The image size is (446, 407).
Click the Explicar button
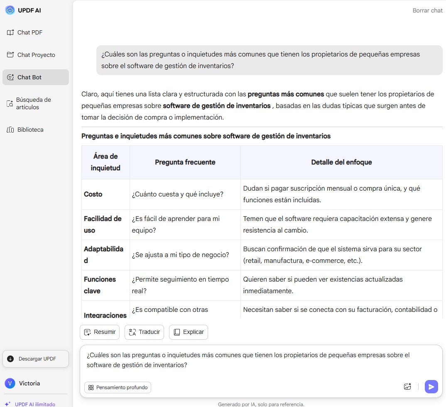(188, 332)
